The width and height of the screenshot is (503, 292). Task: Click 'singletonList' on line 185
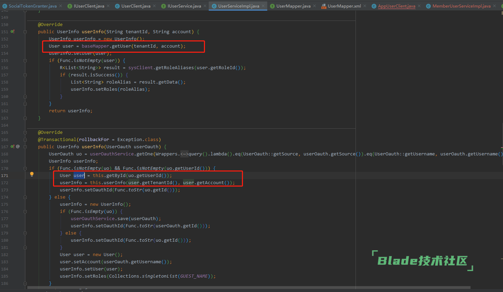click(x=160, y=276)
